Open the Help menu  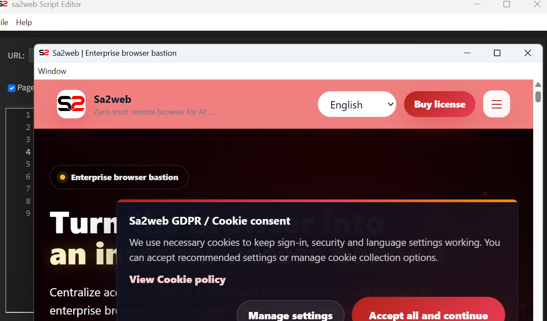click(24, 22)
